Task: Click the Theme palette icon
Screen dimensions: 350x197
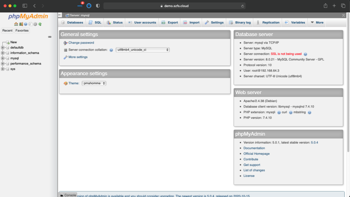Action: click(x=65, y=83)
